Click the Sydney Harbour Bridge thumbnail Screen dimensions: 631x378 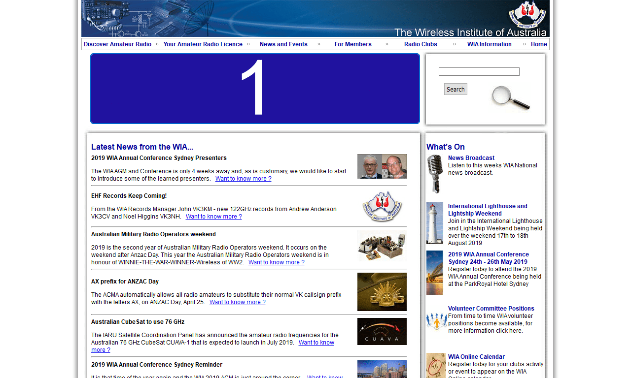point(435,273)
